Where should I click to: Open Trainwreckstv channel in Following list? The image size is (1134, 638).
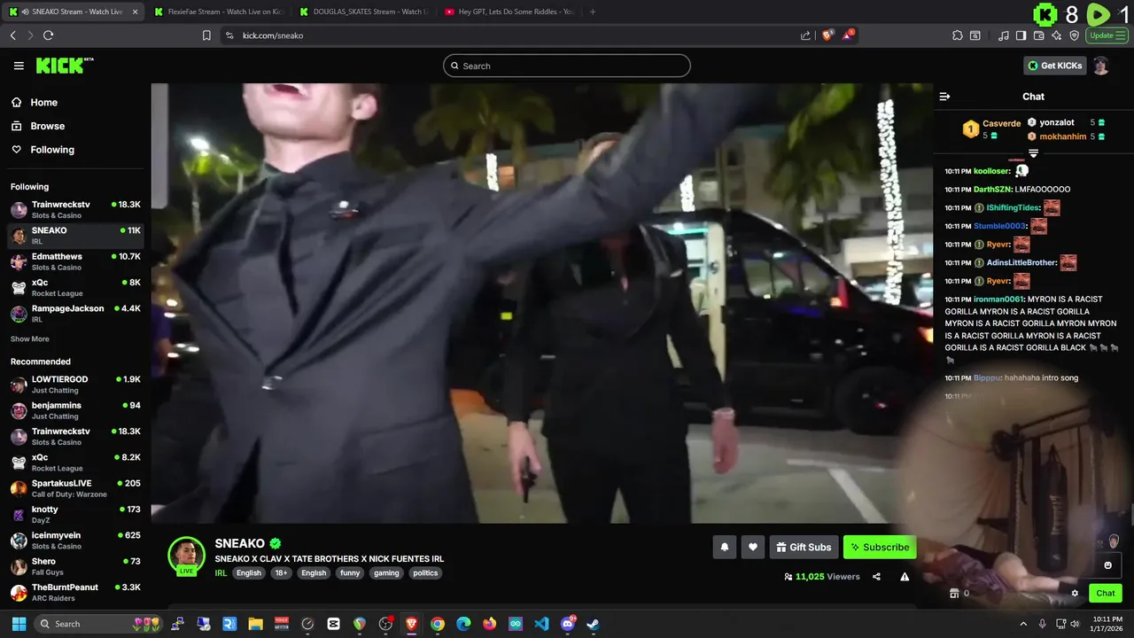[75, 209]
